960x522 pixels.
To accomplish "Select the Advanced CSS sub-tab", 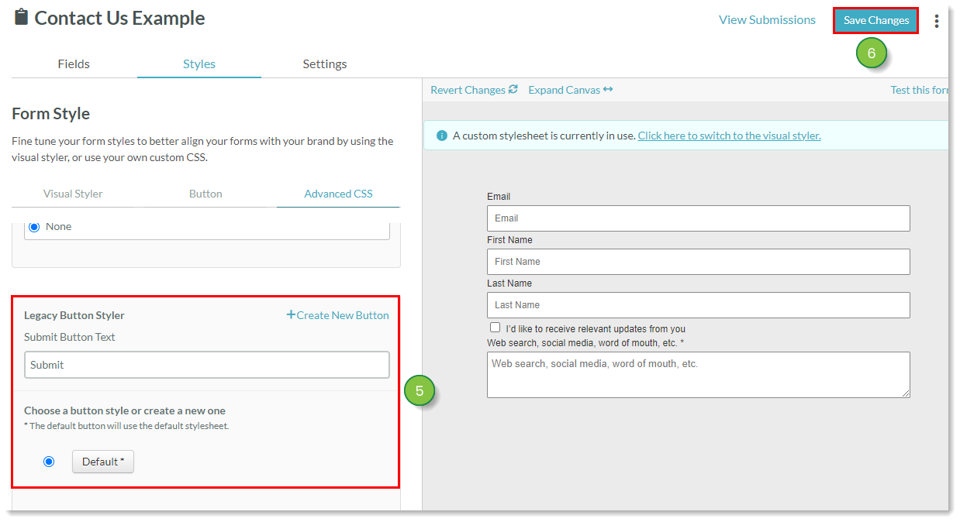I will point(338,194).
